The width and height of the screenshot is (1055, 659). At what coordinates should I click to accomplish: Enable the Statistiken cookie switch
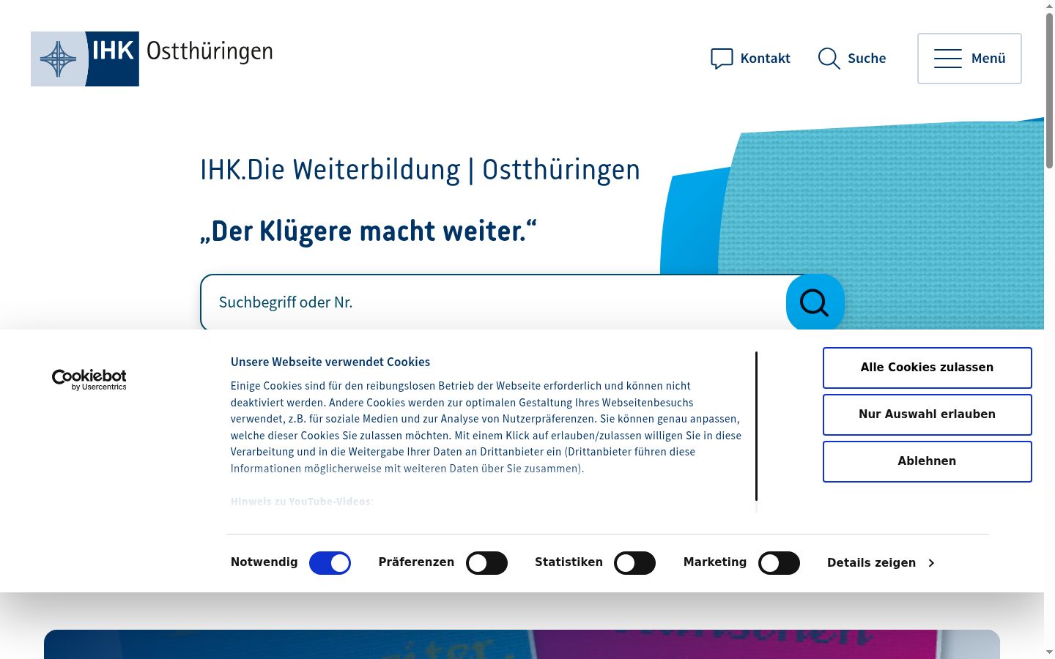tap(634, 563)
